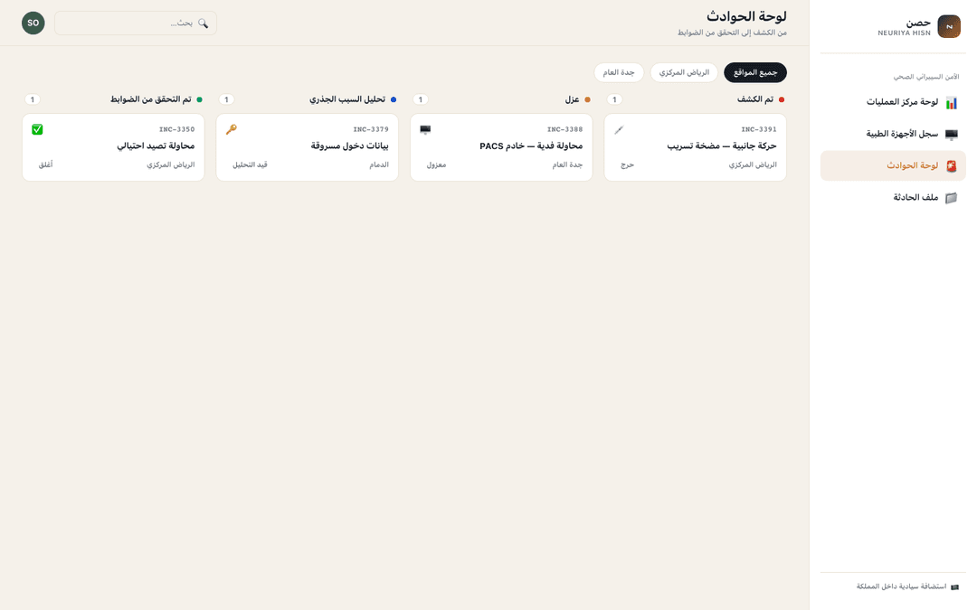Go to سجل الأجهزة الطبية in the sidebar
The image size is (977, 610).
pos(893,135)
